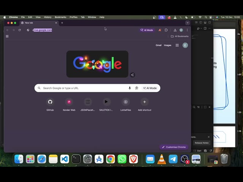
Task: Open All Bookmarks folder
Action: click(180, 36)
